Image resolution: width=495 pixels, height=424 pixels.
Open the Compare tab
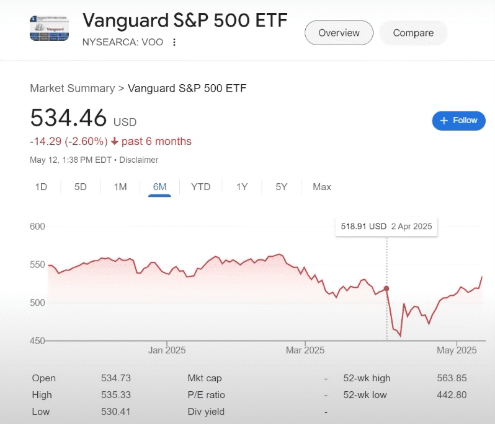pos(413,33)
